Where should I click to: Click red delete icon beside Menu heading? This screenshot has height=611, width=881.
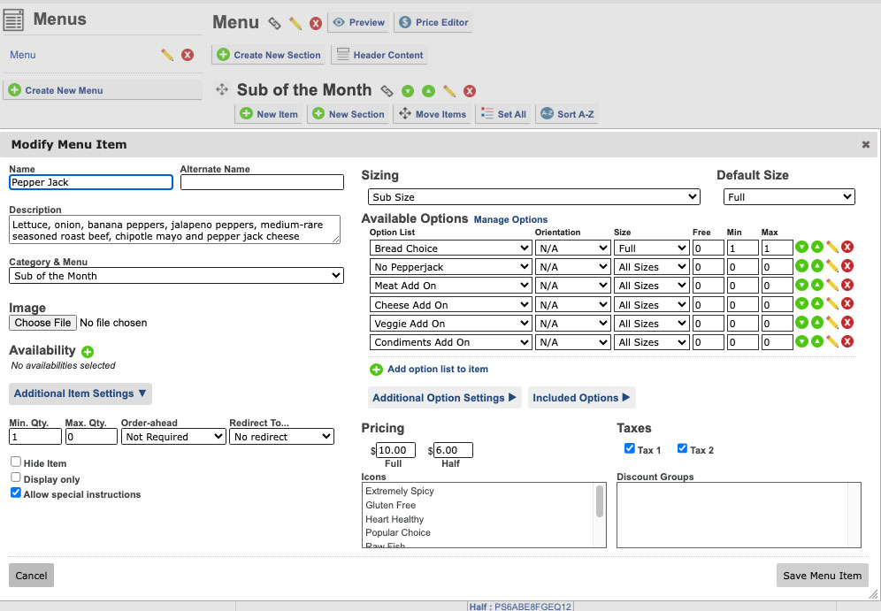point(316,23)
